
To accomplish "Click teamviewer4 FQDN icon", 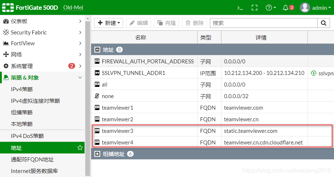I will click(x=97, y=142).
